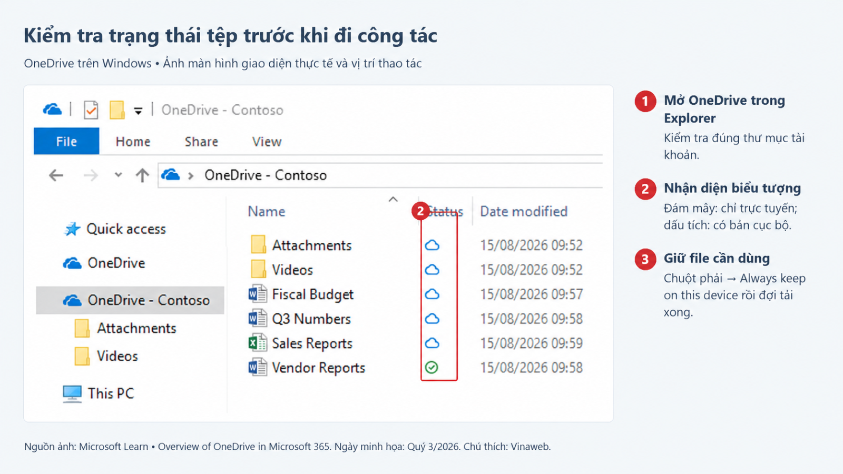The width and height of the screenshot is (843, 474).
Task: Sort files by Name column header
Action: click(267, 211)
